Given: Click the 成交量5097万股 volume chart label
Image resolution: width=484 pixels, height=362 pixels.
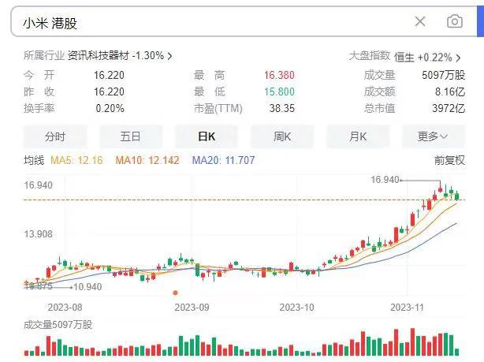Looking at the screenshot, I should tap(58, 325).
